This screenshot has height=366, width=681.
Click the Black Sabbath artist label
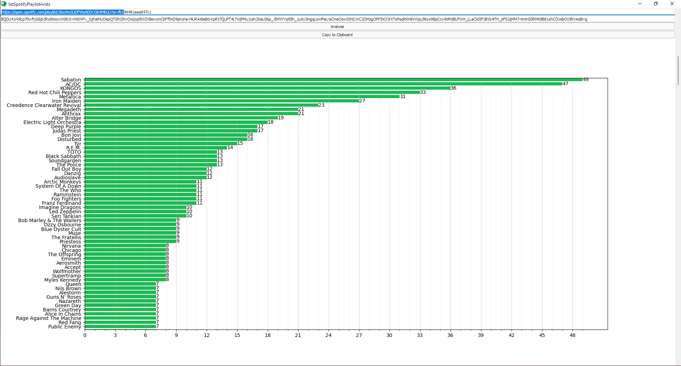pos(63,156)
